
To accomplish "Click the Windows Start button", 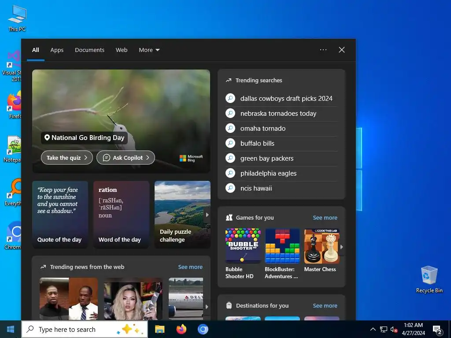I will coord(11,329).
